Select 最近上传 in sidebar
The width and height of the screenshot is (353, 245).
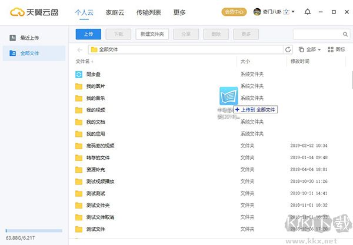coord(34,38)
